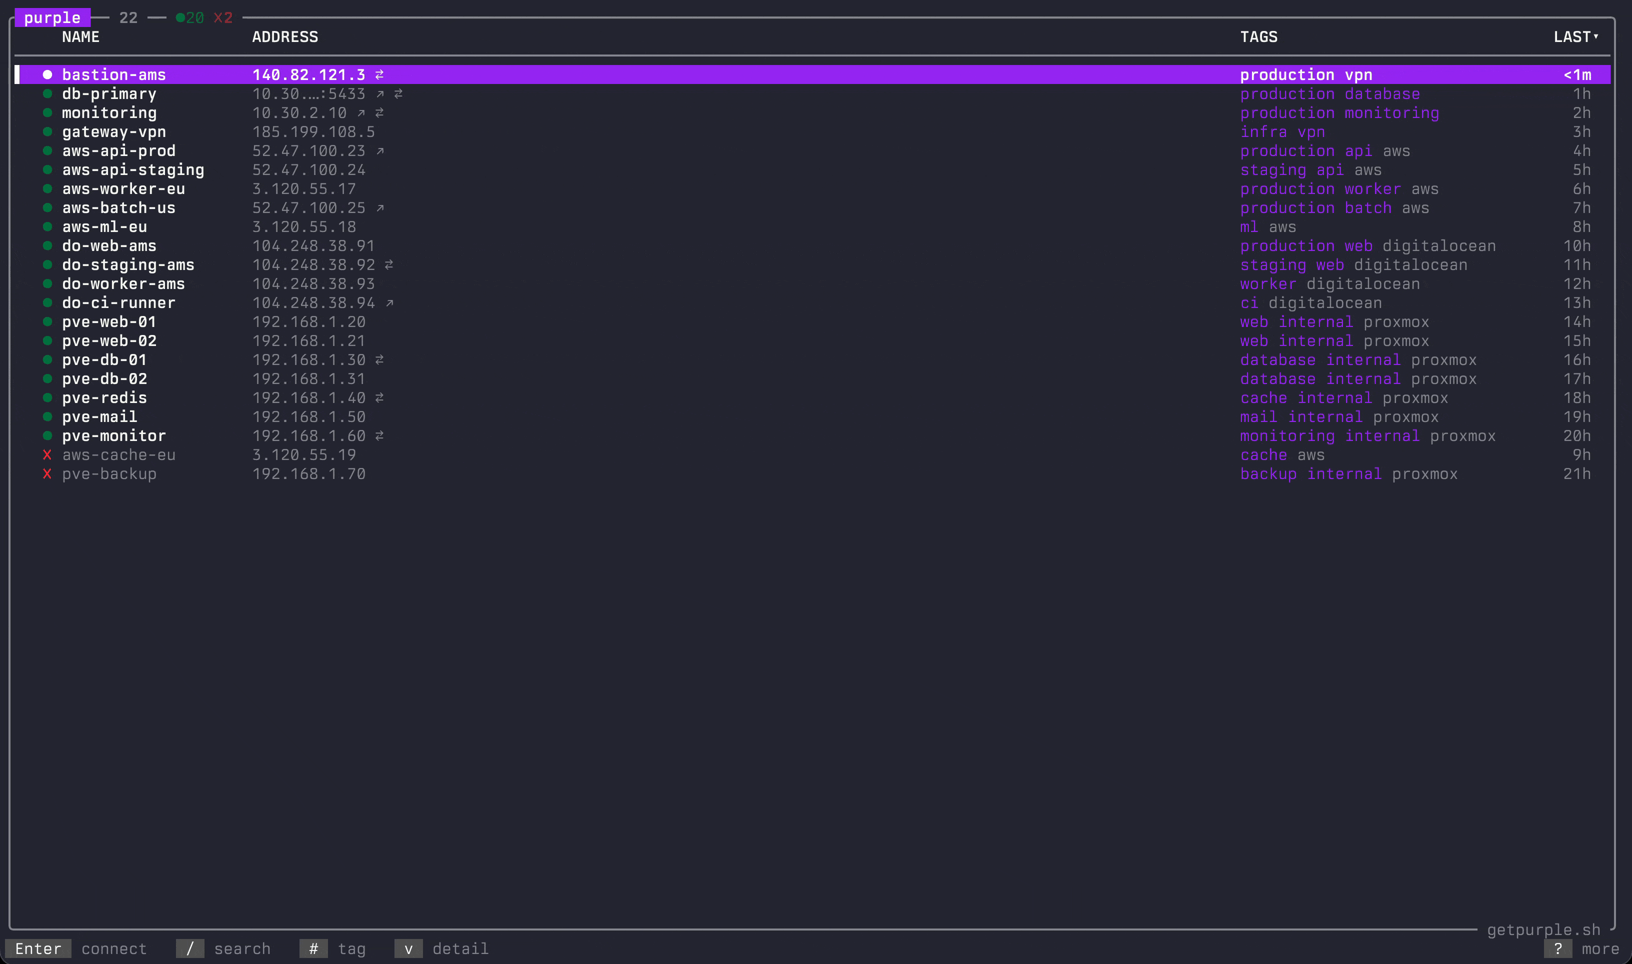Click the tunnel arrows icon on do-staging-ams row

coord(389,265)
